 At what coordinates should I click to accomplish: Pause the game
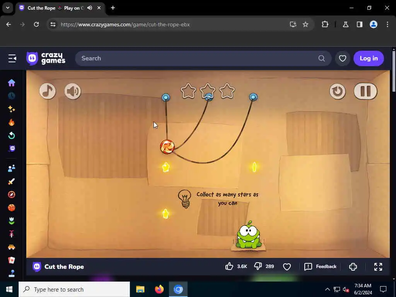click(x=365, y=91)
